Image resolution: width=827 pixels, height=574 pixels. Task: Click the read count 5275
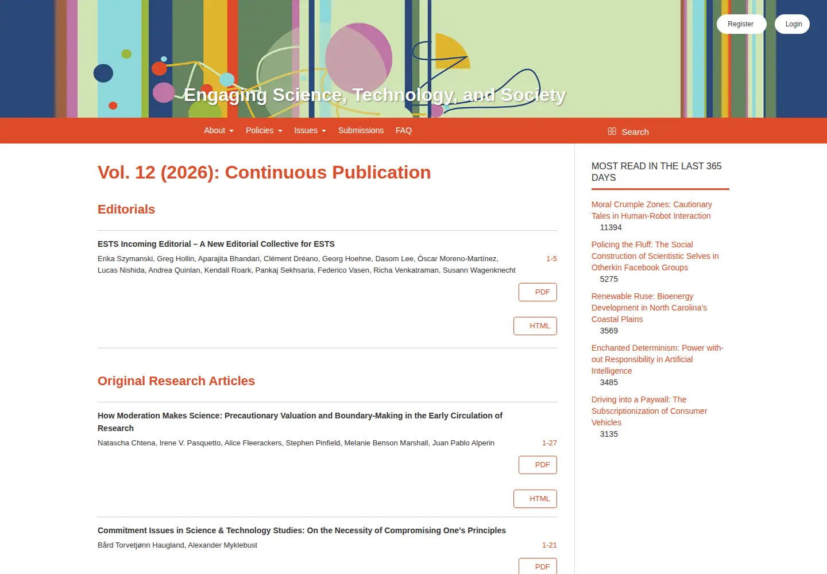[609, 279]
